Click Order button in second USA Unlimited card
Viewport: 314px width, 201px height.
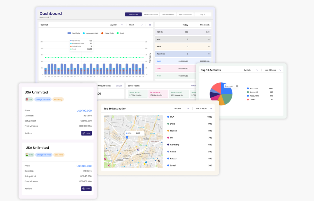point(86,189)
